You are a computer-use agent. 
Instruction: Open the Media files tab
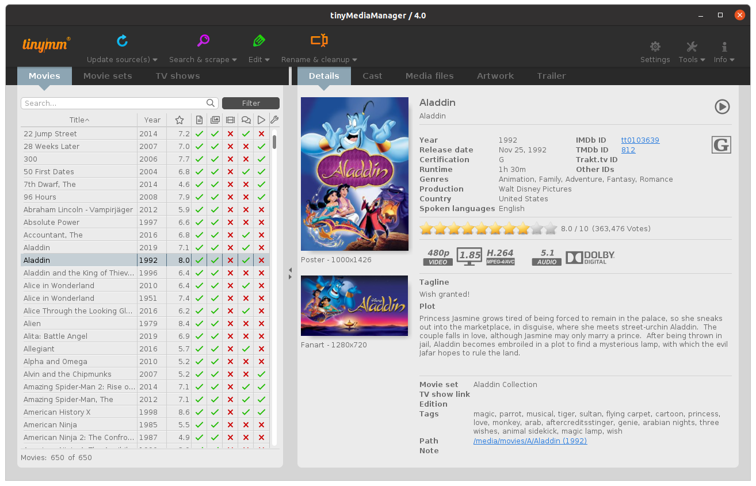(429, 76)
